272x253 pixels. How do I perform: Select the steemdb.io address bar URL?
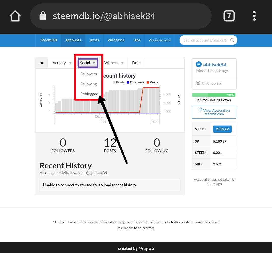point(104,16)
